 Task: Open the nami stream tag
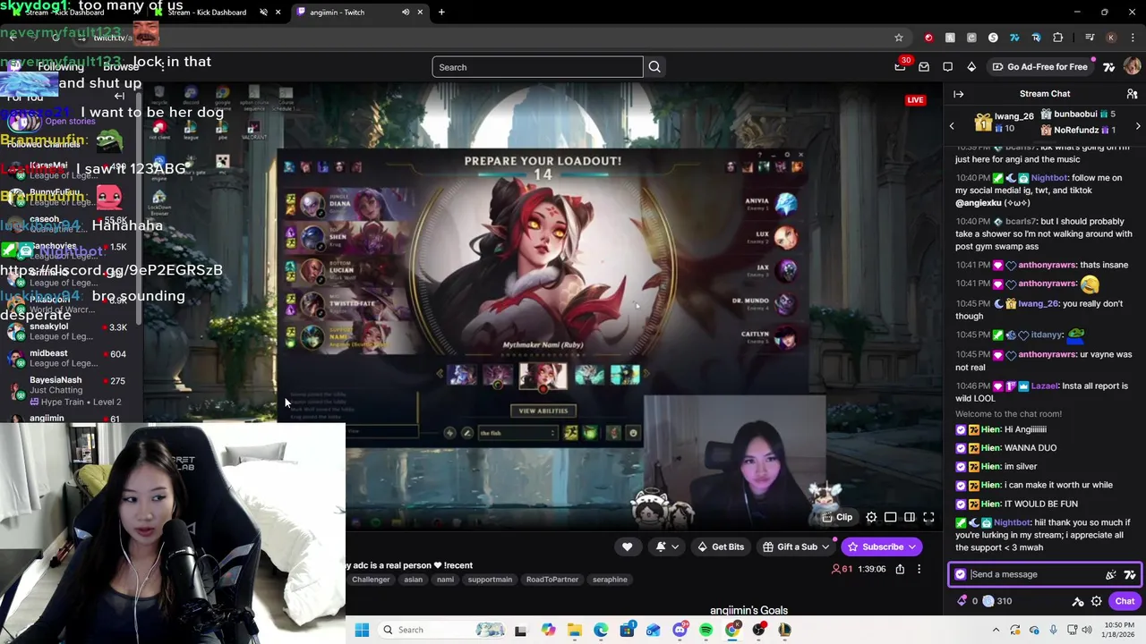tap(445, 580)
